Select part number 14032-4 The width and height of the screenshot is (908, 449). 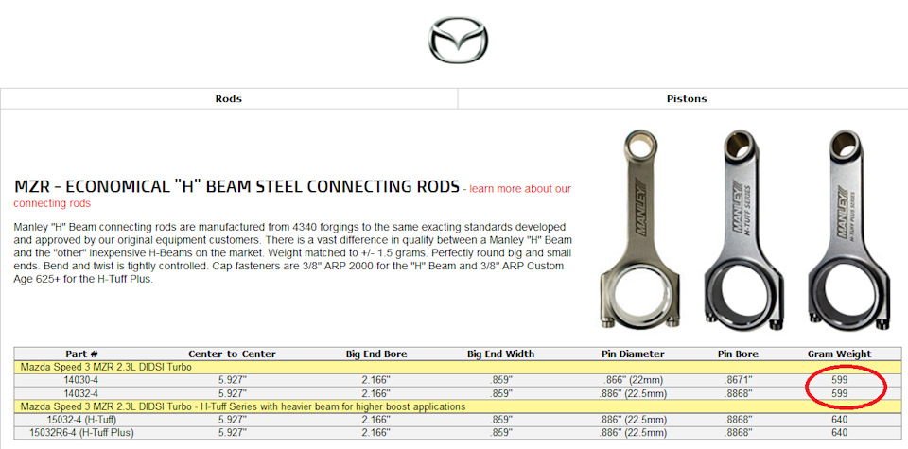coord(81,392)
